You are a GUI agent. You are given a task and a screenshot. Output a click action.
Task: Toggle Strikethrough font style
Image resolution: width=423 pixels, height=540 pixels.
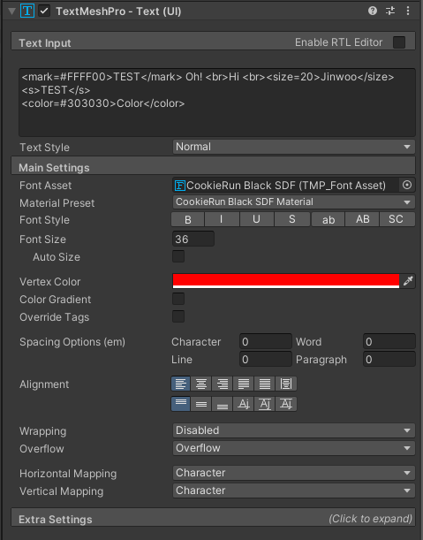pos(292,219)
